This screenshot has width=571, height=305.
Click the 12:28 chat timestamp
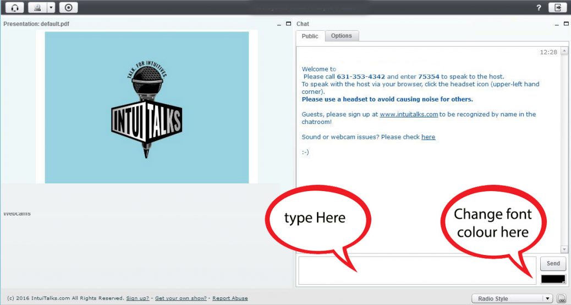click(548, 52)
